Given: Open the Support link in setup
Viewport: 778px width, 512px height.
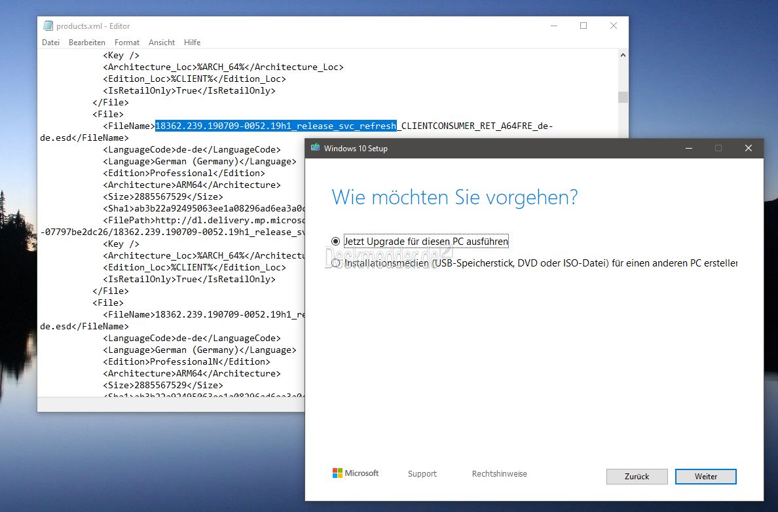Looking at the screenshot, I should [x=422, y=474].
